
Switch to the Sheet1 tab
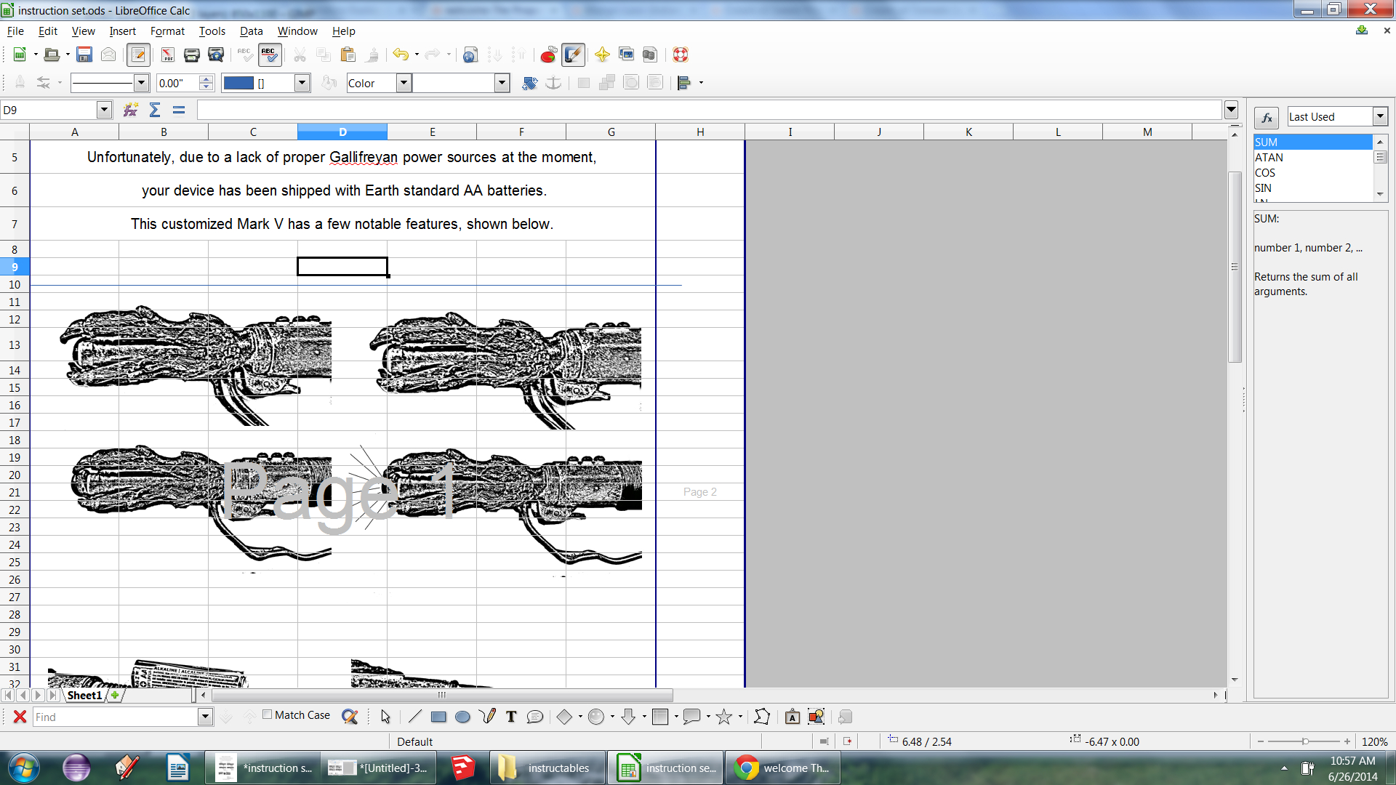[x=84, y=696]
